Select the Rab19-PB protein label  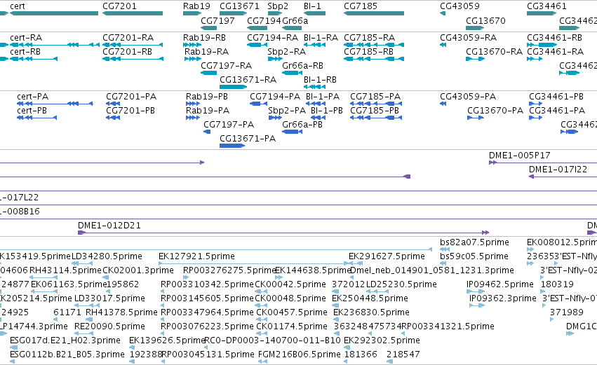click(x=207, y=97)
